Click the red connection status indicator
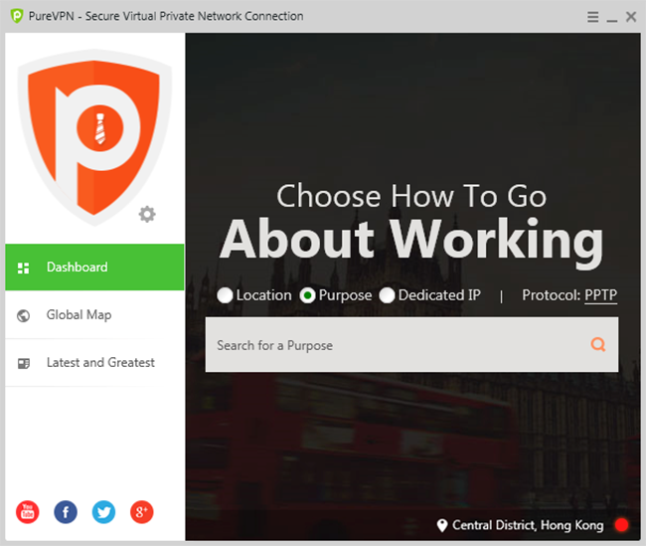Viewport: 646px width, 546px height. (x=621, y=525)
